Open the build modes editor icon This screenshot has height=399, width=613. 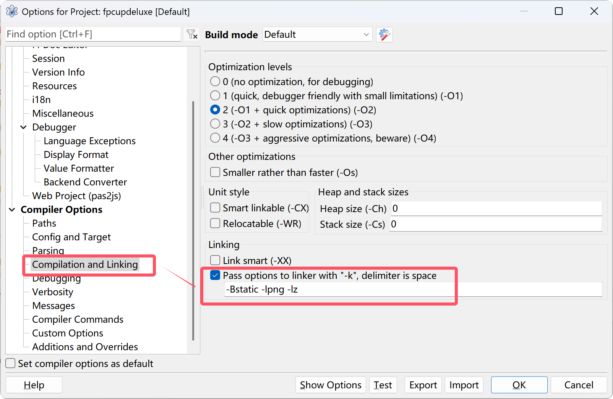(x=384, y=35)
